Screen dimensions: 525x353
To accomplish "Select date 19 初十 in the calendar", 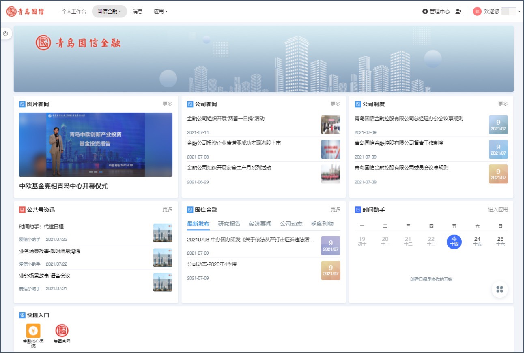I will click(362, 242).
